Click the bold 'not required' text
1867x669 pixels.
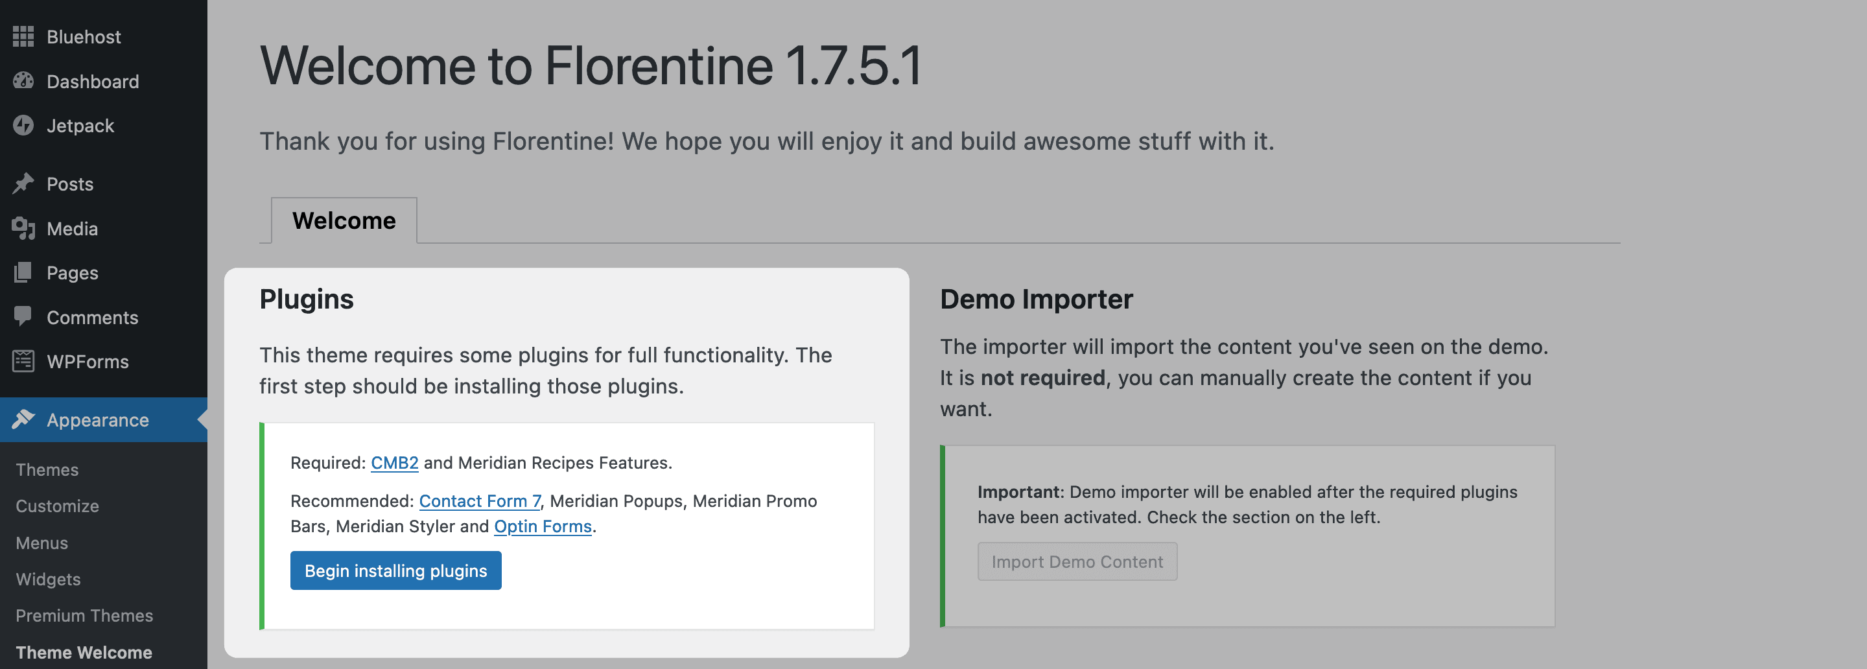pos(1043,378)
